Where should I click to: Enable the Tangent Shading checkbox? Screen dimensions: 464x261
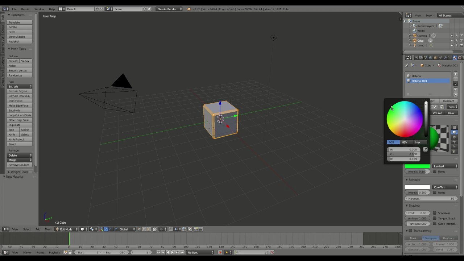[434, 218]
